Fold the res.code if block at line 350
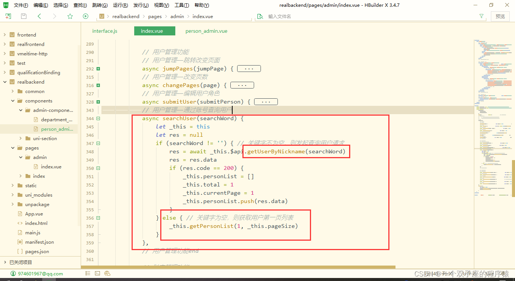 click(x=98, y=168)
